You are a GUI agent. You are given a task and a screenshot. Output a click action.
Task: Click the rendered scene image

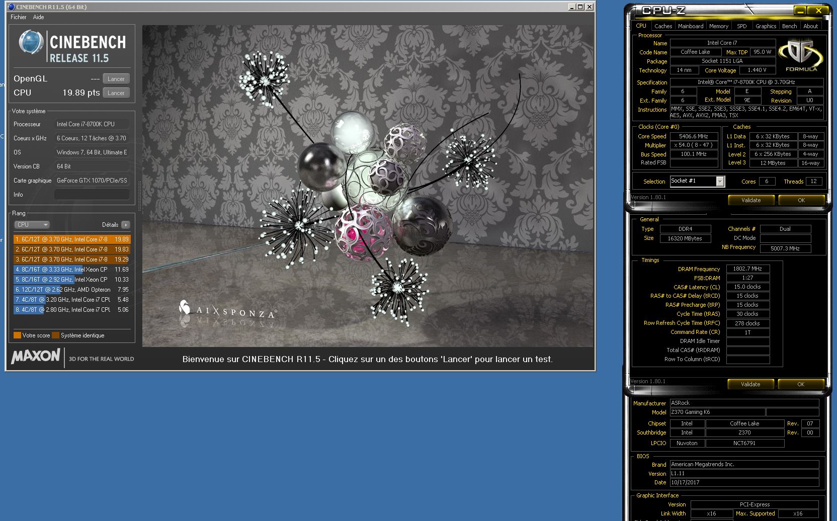point(368,186)
